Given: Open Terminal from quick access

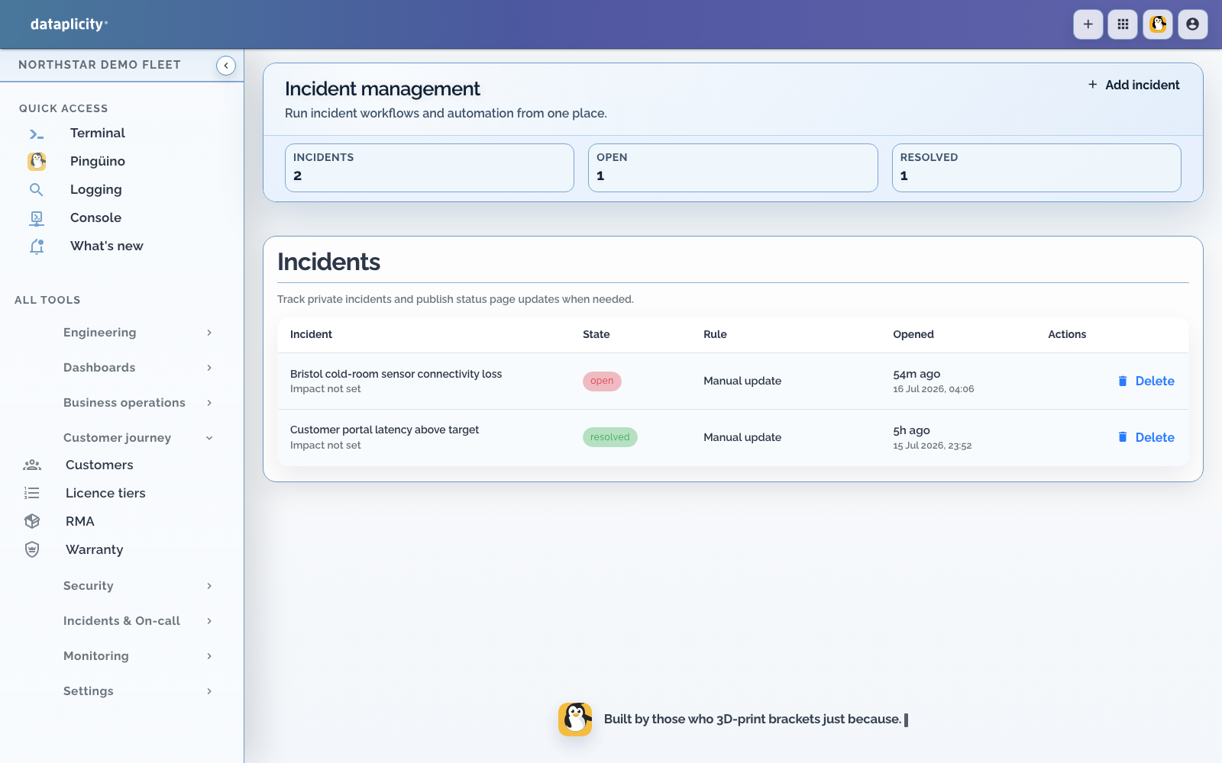Looking at the screenshot, I should 98,134.
